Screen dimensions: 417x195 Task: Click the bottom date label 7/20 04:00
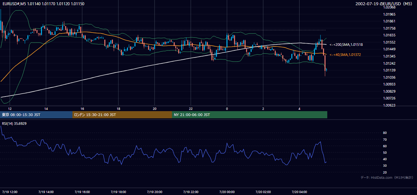[300, 192]
